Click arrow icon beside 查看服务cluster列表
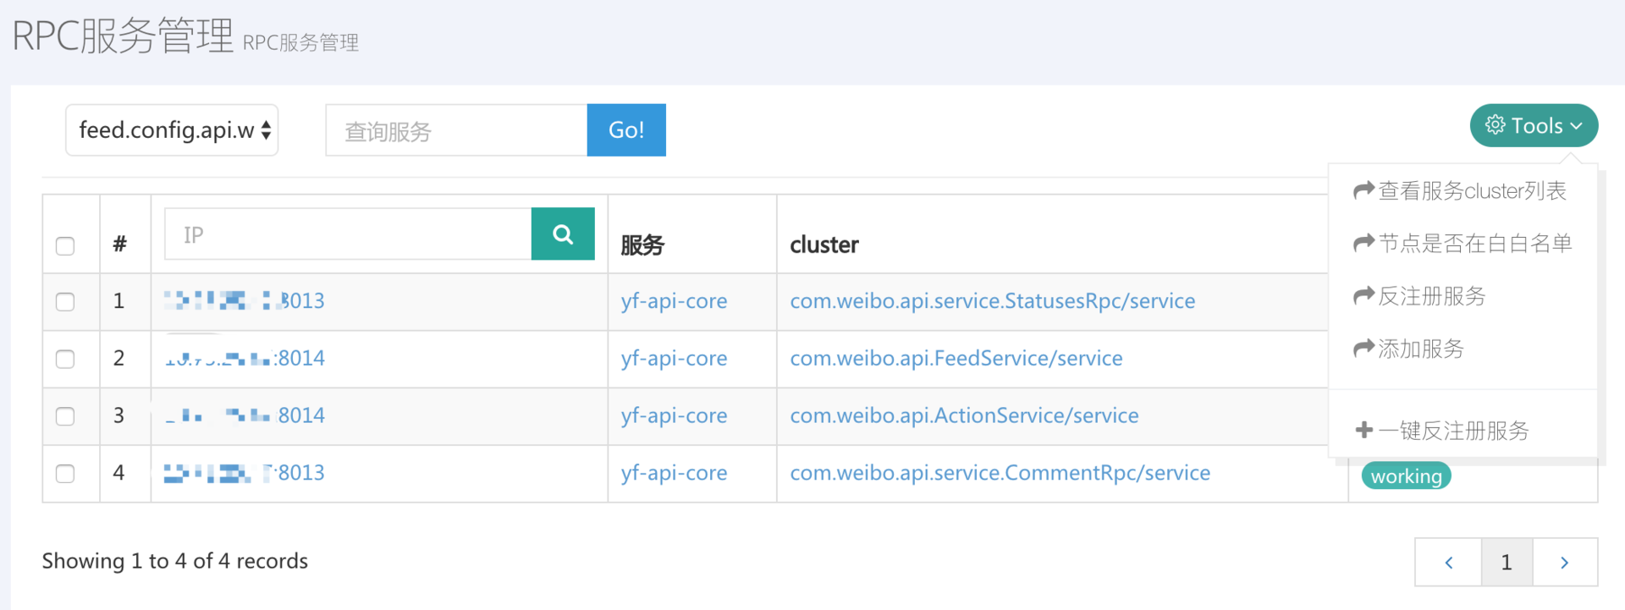1625x610 pixels. (x=1363, y=190)
